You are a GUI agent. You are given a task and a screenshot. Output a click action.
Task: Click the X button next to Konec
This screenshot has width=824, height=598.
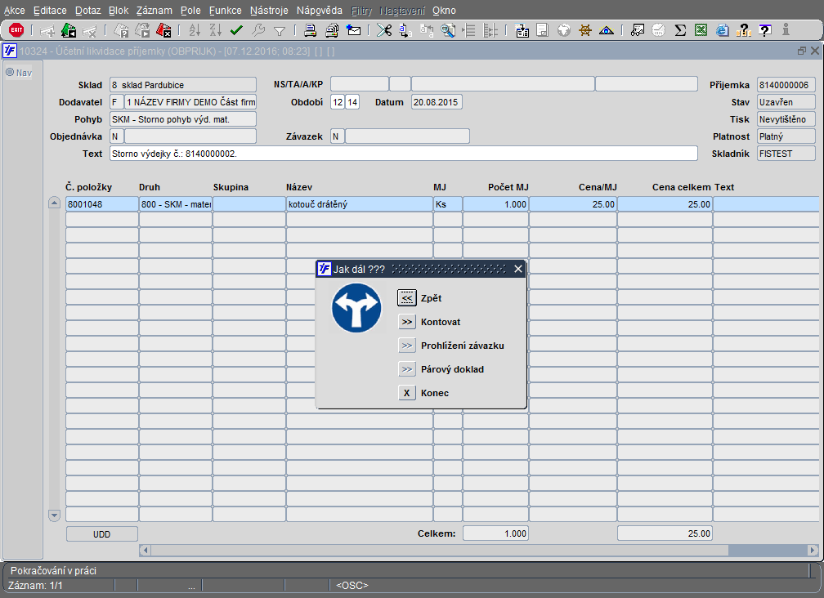[x=407, y=393]
